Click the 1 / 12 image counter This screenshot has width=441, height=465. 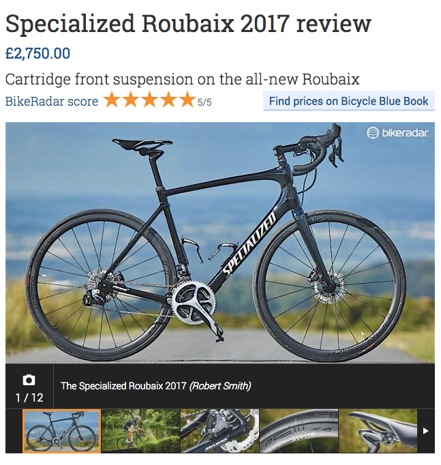[29, 397]
